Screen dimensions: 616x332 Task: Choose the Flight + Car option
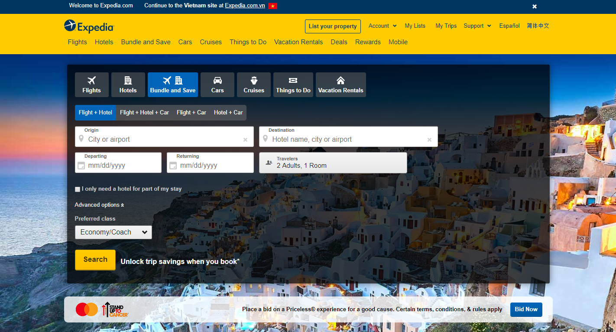coord(191,113)
